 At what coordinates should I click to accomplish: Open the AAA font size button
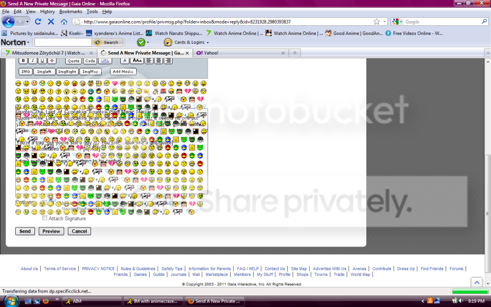click(137, 61)
